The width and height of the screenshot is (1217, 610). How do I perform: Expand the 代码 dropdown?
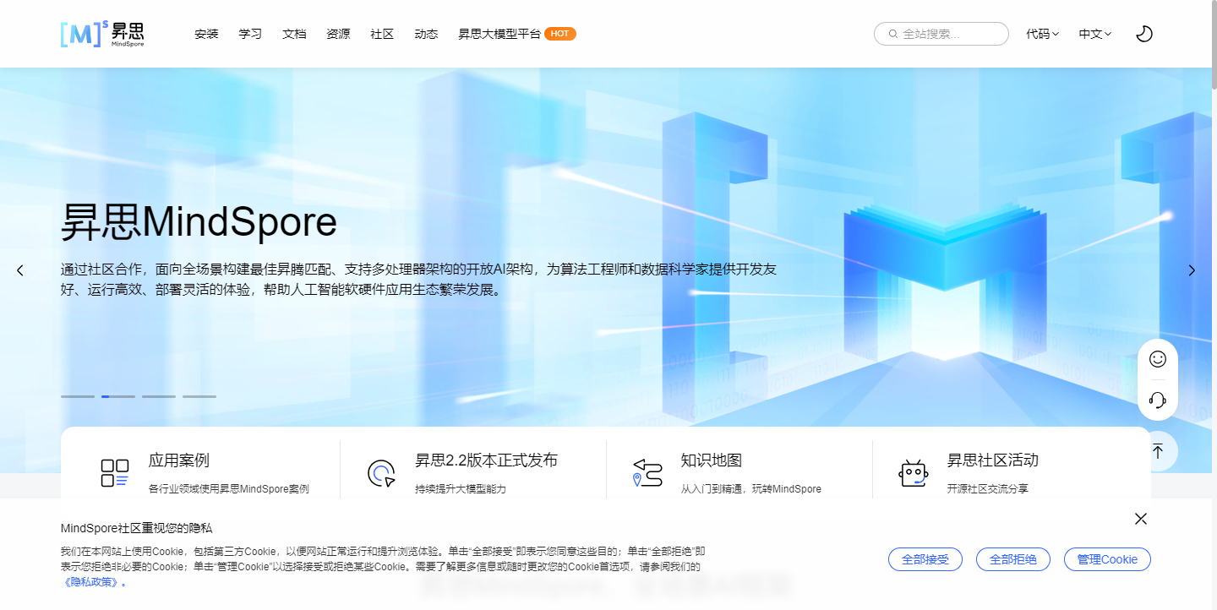point(1043,34)
